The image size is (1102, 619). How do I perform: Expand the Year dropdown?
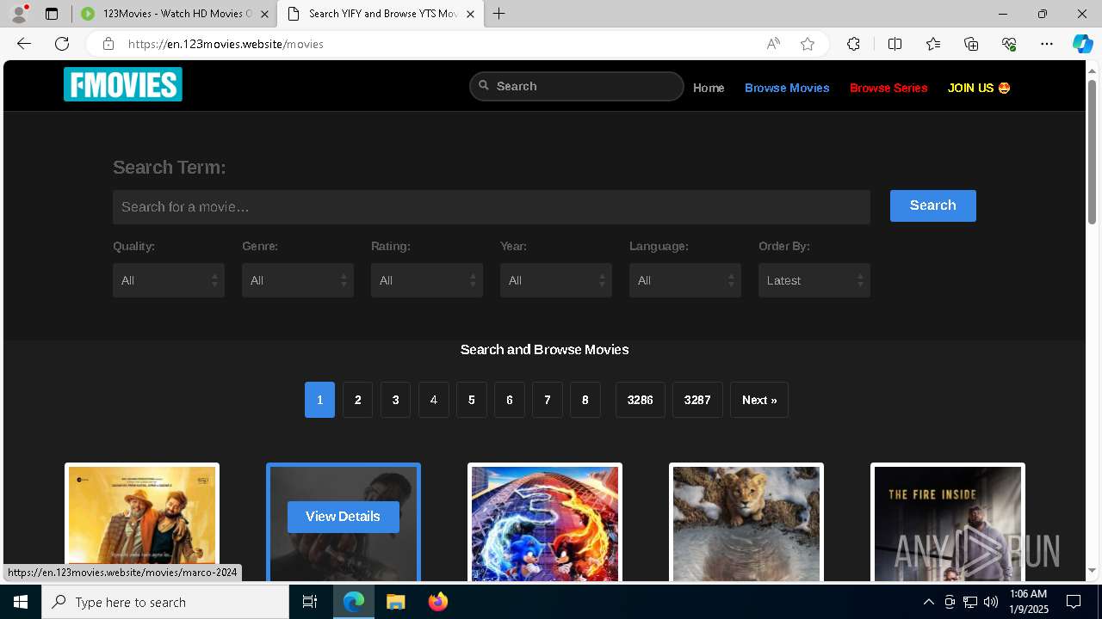click(x=556, y=280)
